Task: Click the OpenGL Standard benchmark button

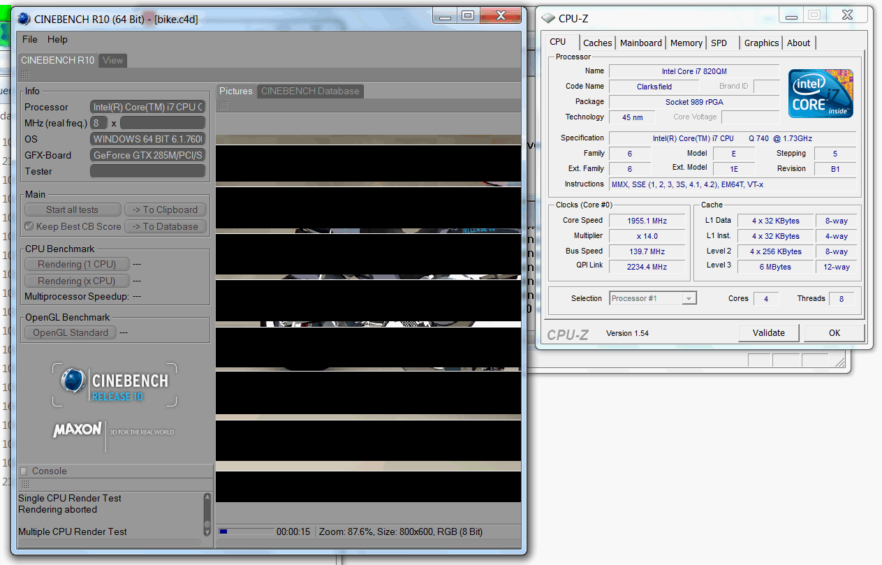Action: click(x=71, y=332)
